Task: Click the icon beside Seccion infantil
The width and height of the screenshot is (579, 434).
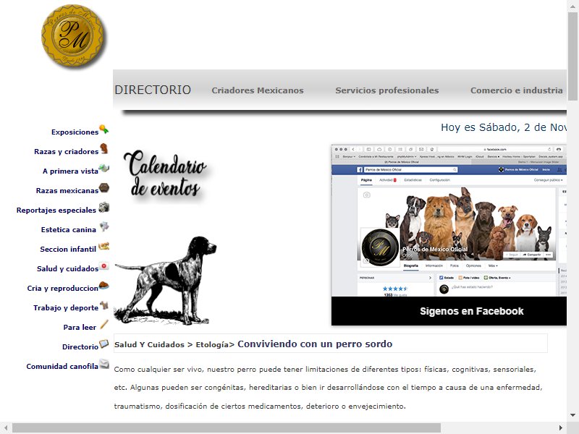Action: click(103, 246)
